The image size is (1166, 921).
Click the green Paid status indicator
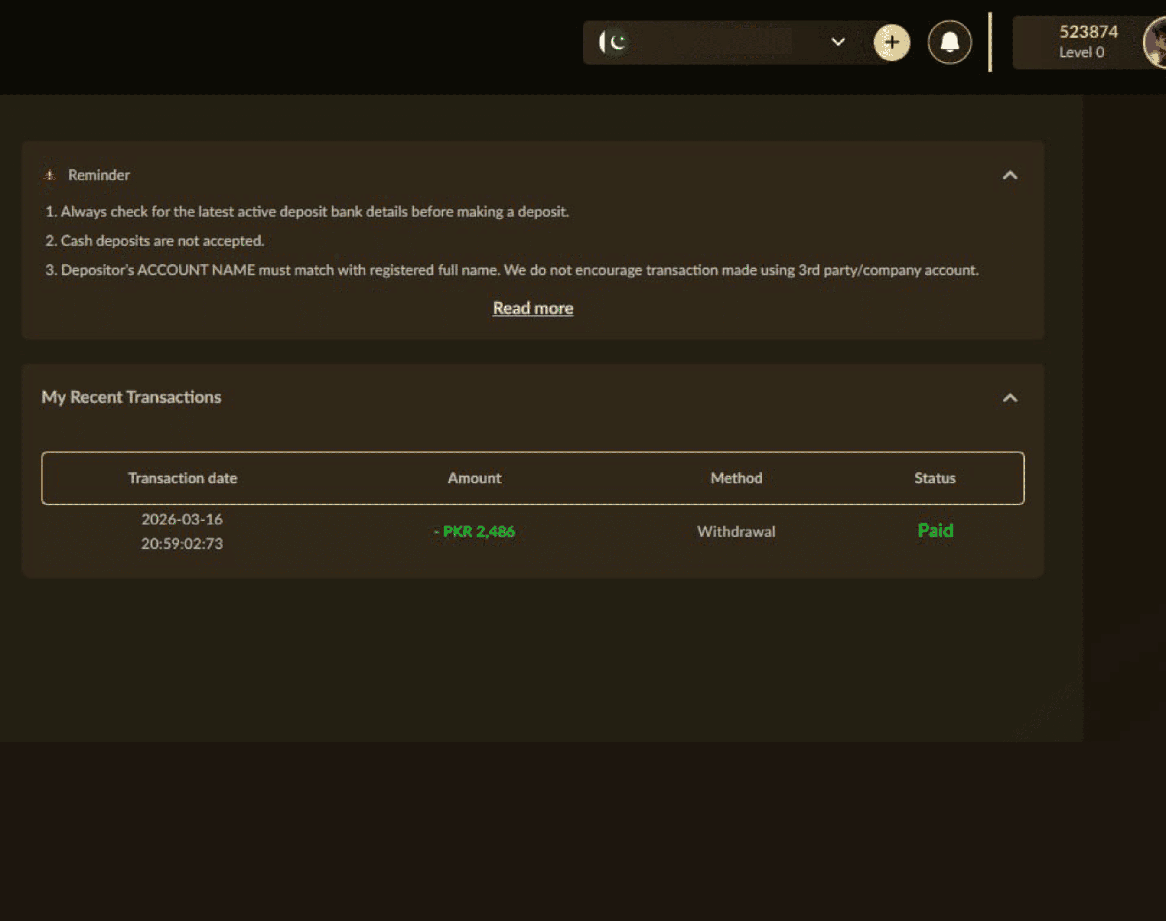935,530
